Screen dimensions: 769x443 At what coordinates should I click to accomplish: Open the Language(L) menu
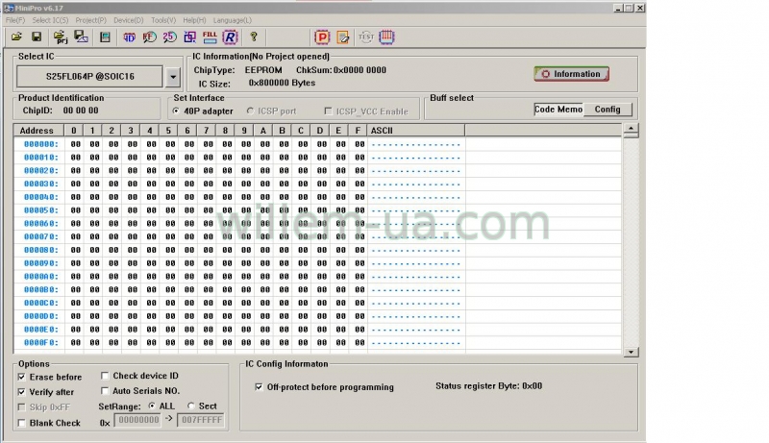232,20
